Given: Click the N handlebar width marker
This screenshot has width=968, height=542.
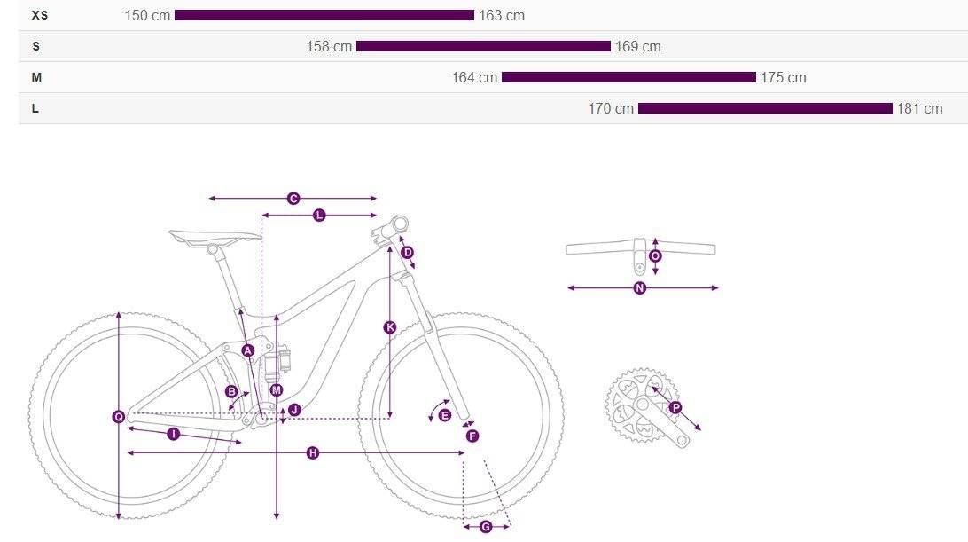Looking at the screenshot, I should [x=640, y=288].
